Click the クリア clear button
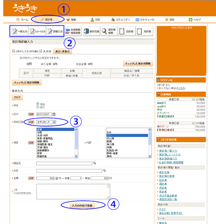The width and height of the screenshot is (216, 224). click(x=17, y=97)
